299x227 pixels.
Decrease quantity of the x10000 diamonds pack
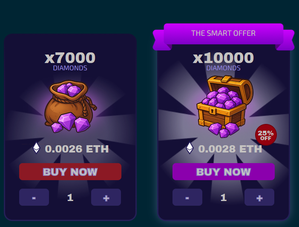(187, 197)
